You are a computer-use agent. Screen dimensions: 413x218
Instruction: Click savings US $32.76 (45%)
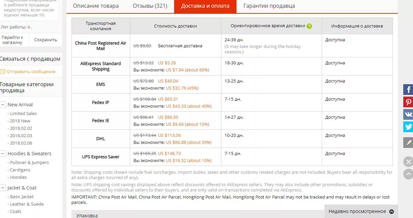(x=182, y=88)
